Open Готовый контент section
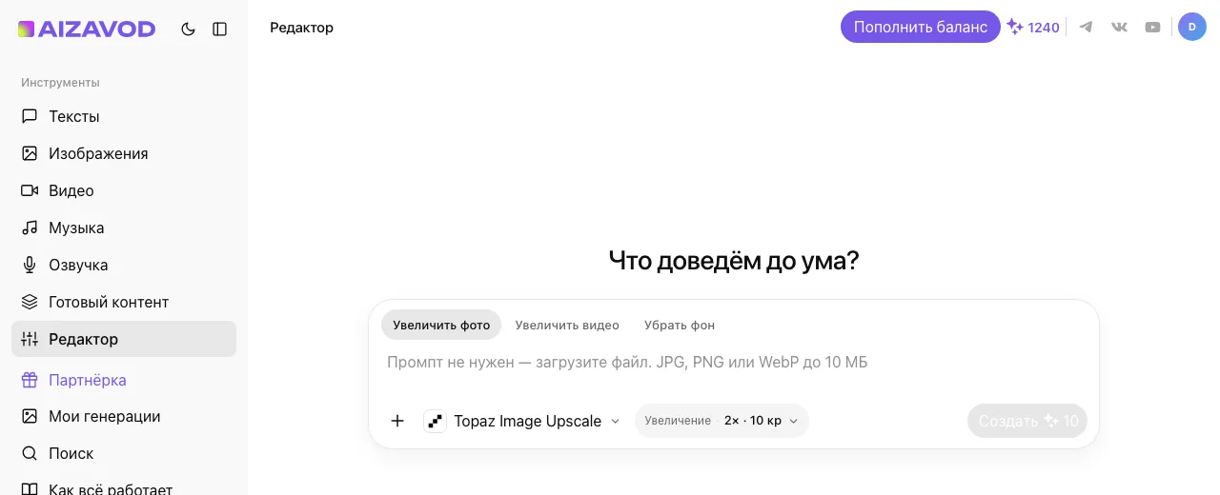This screenshot has height=495, width=1220. tap(124, 302)
